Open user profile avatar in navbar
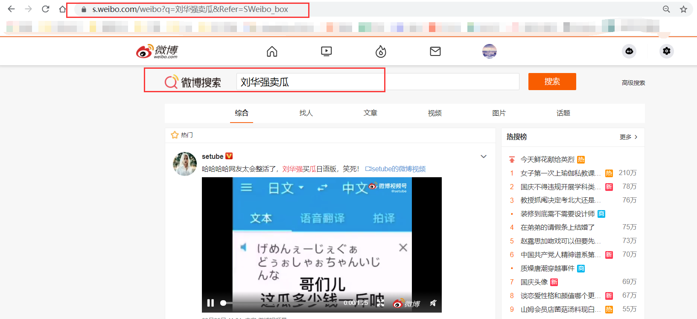 pos(490,51)
